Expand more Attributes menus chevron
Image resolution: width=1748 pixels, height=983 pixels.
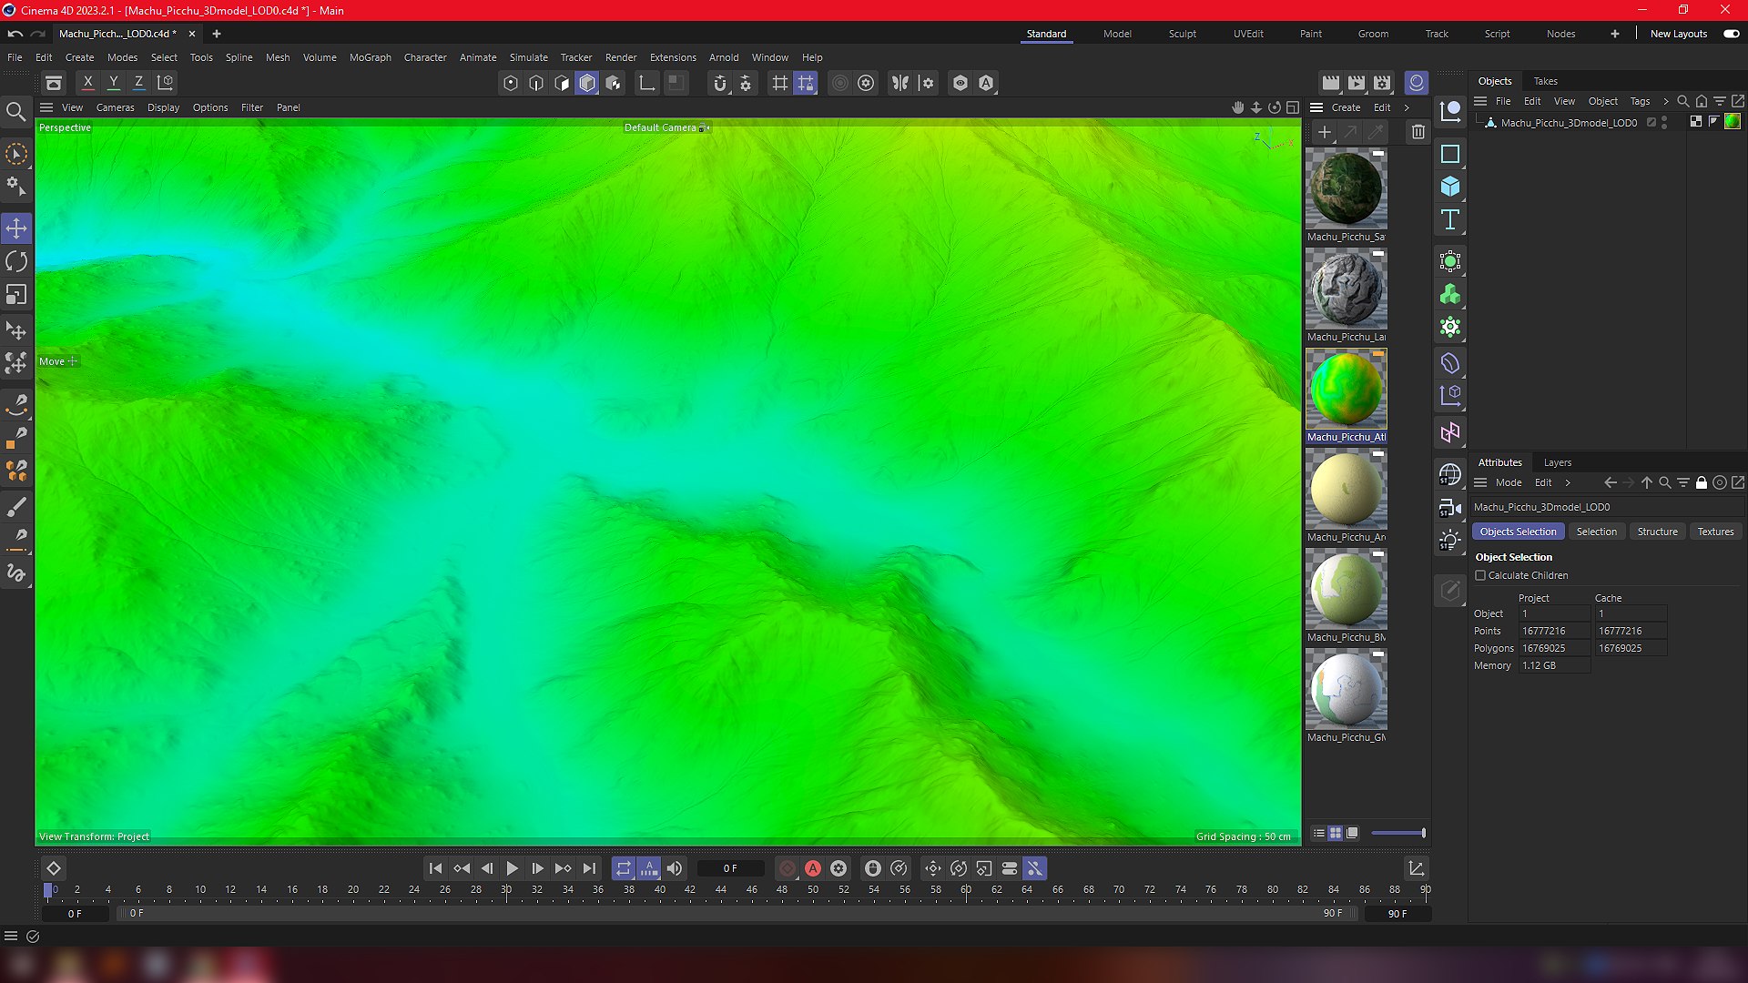[x=1568, y=482]
